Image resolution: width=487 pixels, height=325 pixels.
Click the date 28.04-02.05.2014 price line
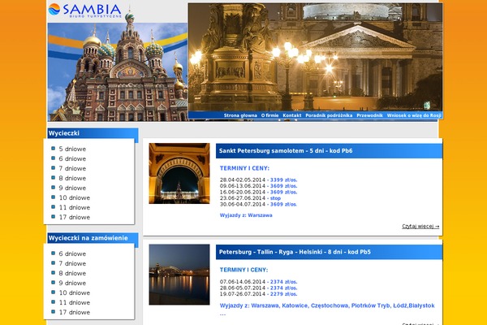(x=258, y=180)
